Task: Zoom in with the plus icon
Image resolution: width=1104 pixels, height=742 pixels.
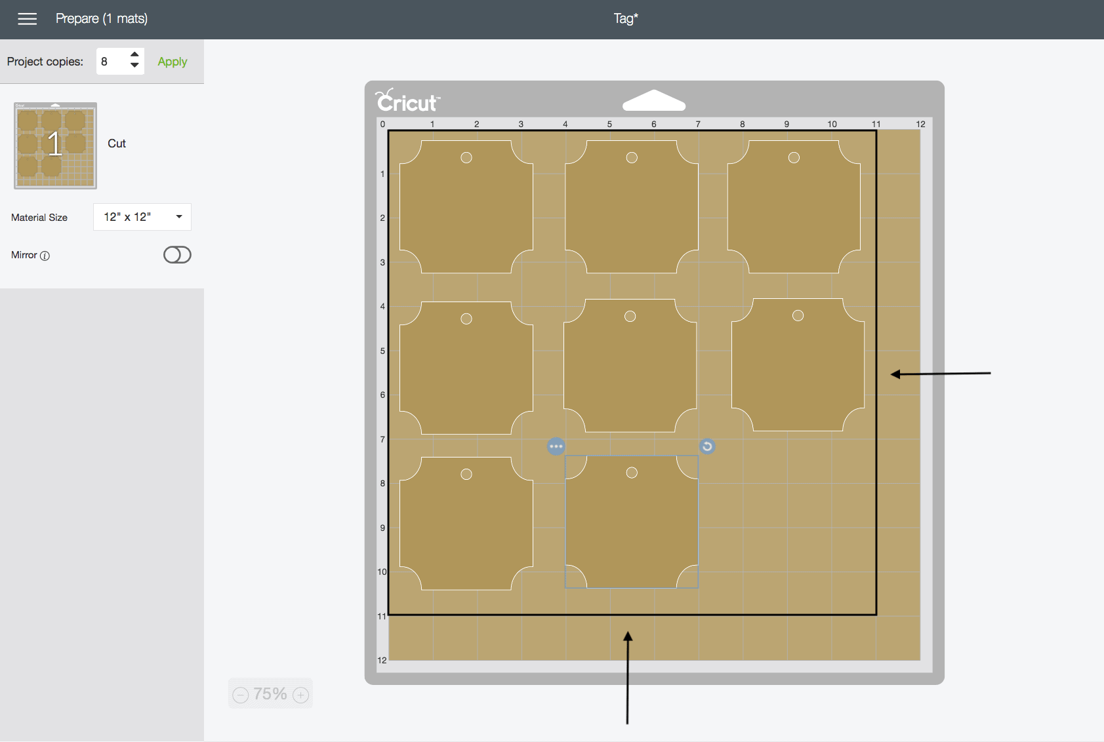Action: (x=301, y=695)
